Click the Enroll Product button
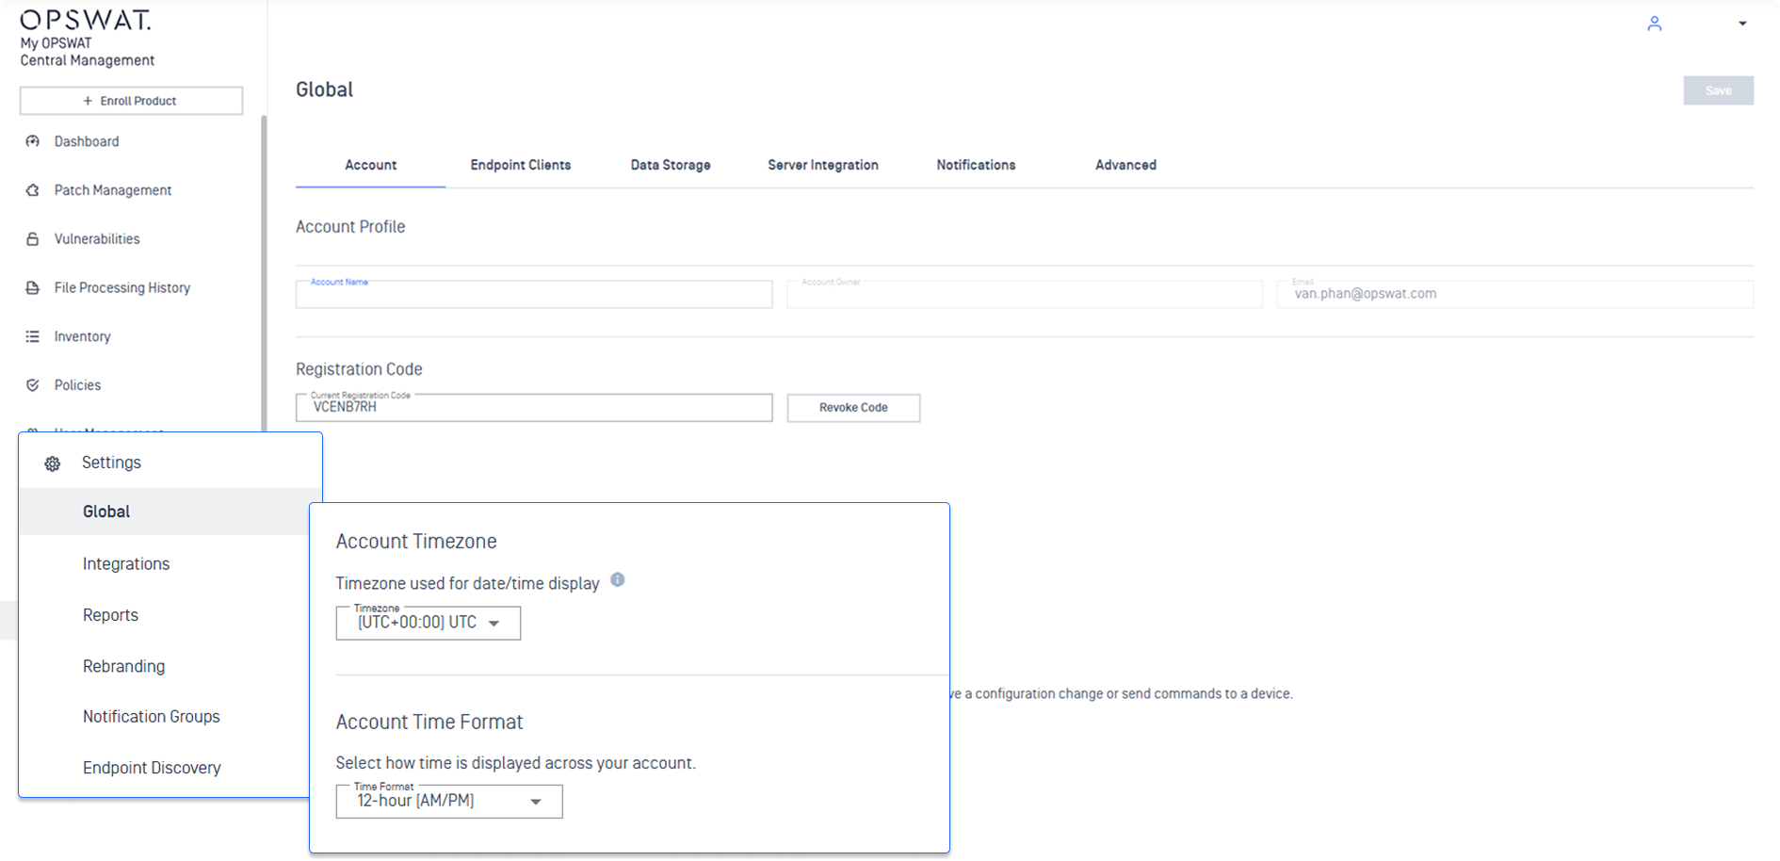The height and width of the screenshot is (861, 1780). click(131, 101)
